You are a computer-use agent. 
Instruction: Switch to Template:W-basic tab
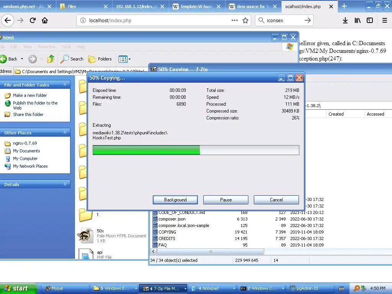(x=196, y=7)
